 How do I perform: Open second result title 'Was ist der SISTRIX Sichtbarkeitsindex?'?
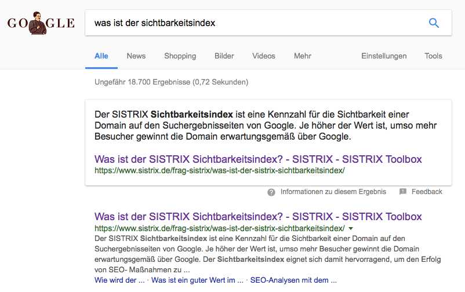[258, 217]
